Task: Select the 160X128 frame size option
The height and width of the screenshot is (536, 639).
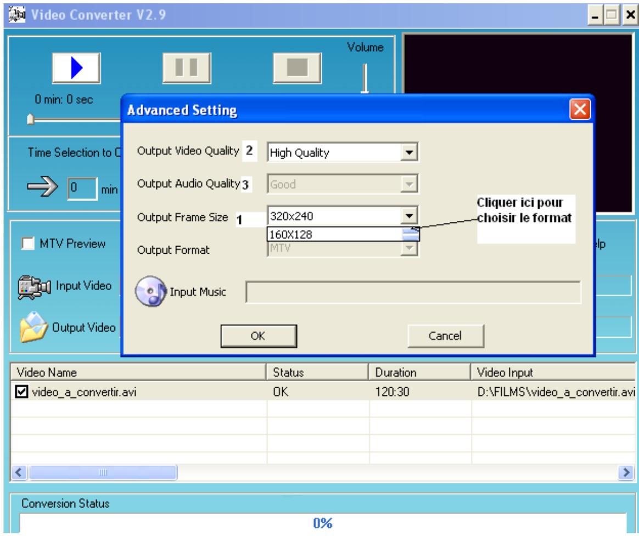Action: pyautogui.click(x=335, y=235)
